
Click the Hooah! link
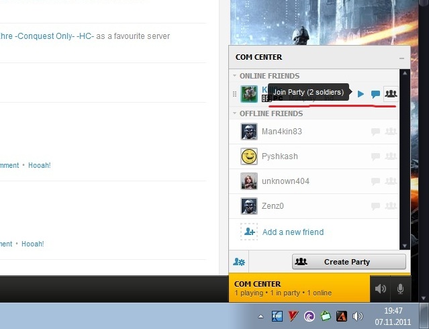pos(39,165)
